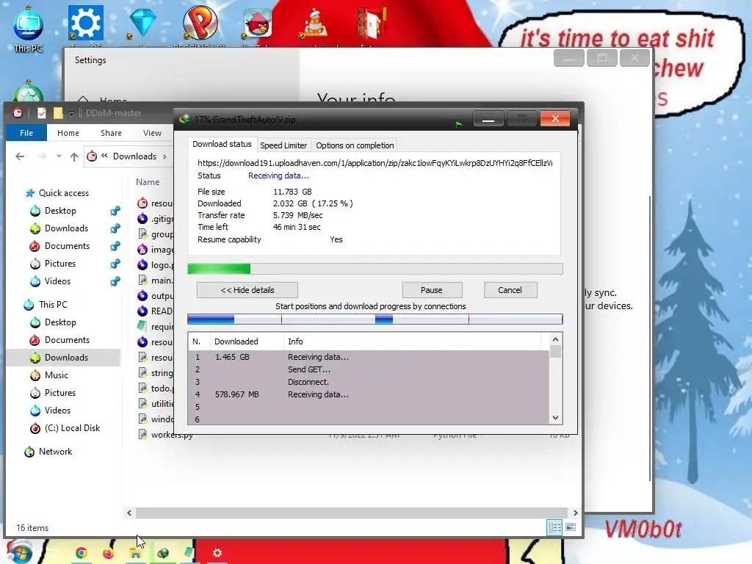Image resolution: width=752 pixels, height=564 pixels.
Task: Click the Quick access star icon
Action: pyautogui.click(x=29, y=193)
